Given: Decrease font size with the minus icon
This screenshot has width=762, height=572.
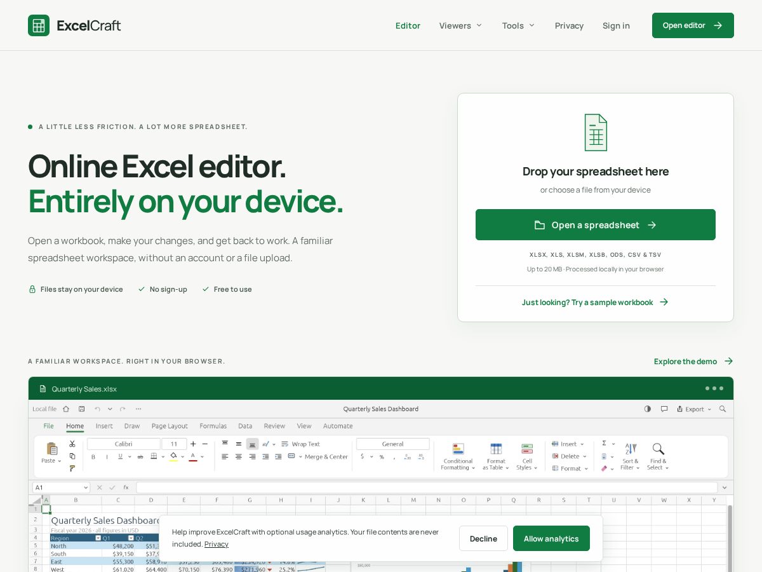Looking at the screenshot, I should [x=204, y=444].
